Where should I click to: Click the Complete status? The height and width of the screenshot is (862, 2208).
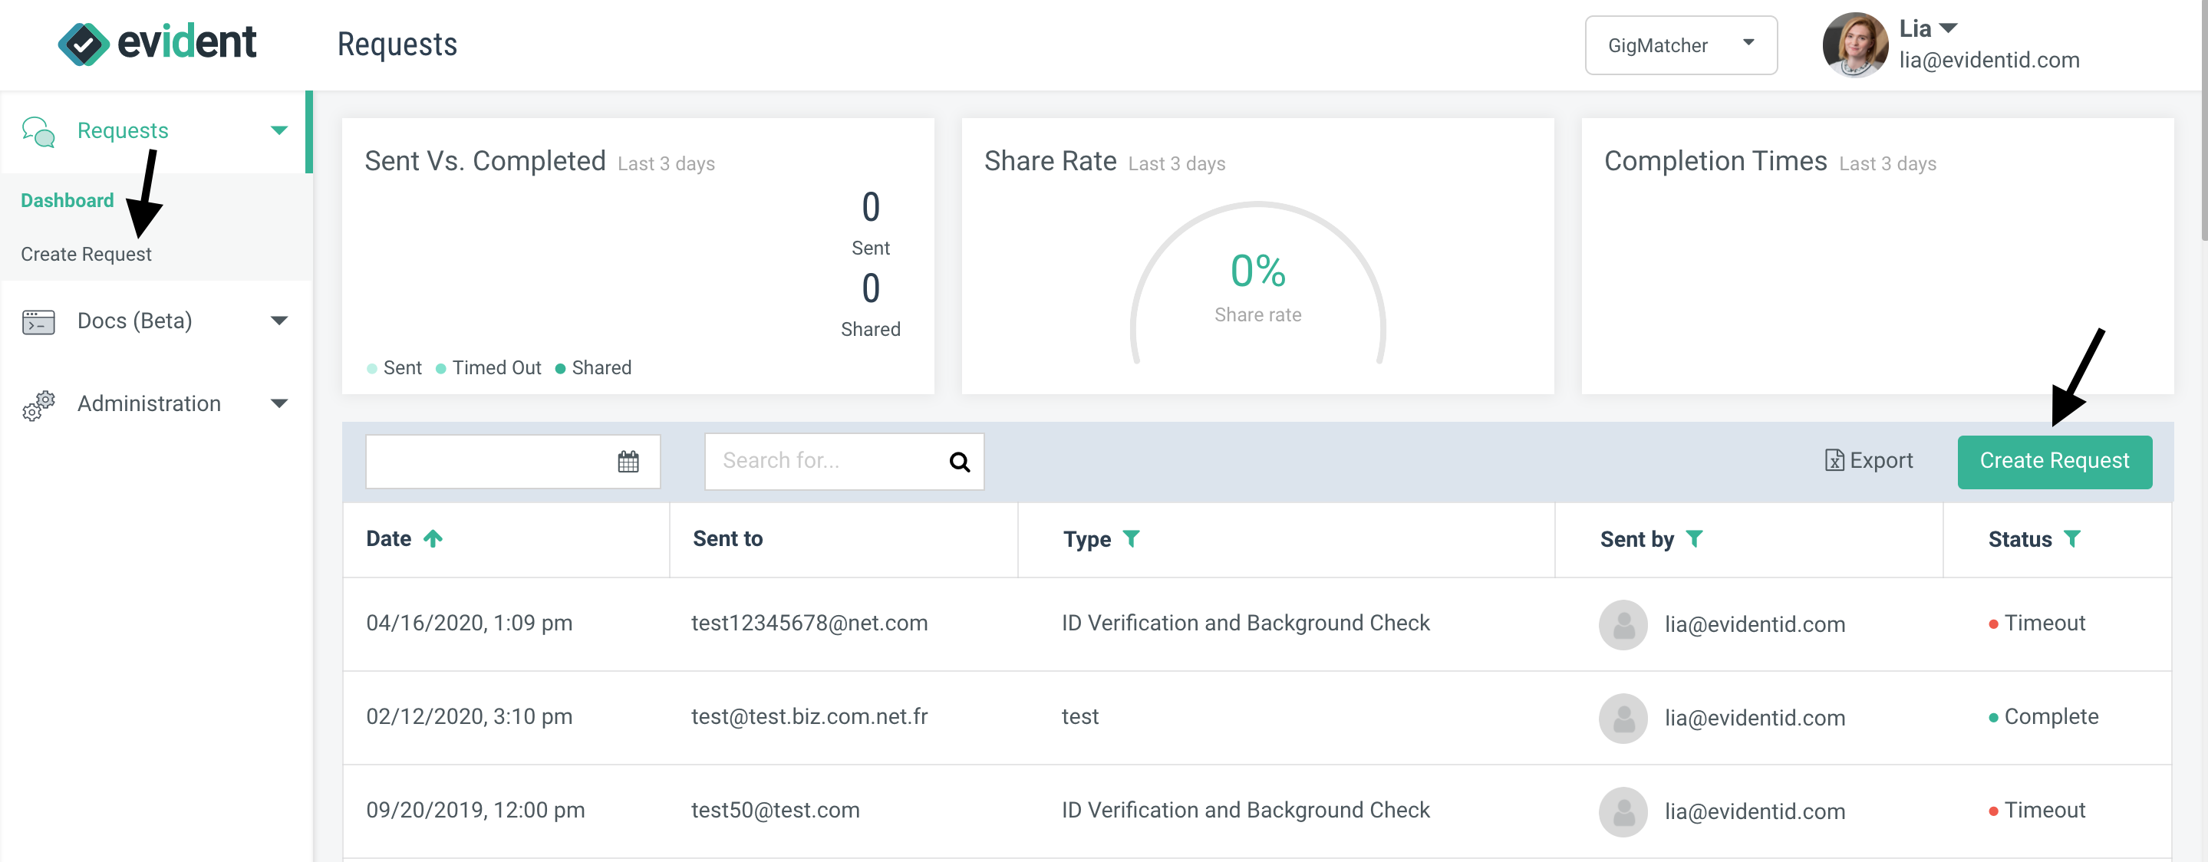point(2043,717)
